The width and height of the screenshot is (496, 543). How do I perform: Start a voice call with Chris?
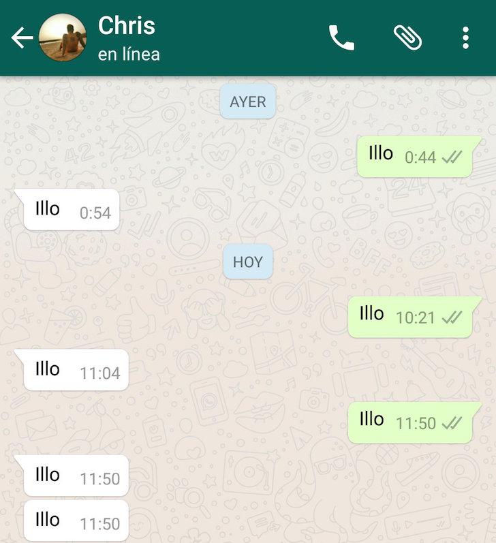pos(341,37)
